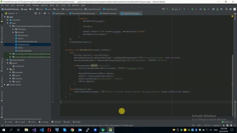Open the Refactor menu
Viewport: 237px width, 133px height.
click(44, 5)
